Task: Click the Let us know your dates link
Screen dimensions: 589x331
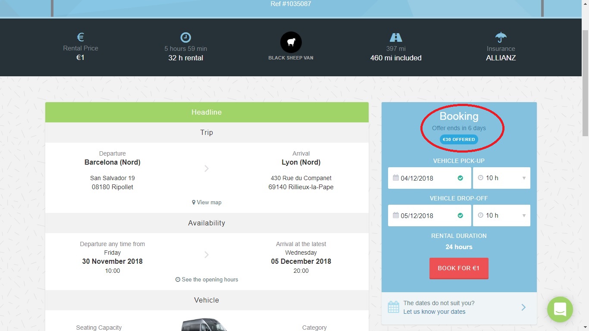Action: pyautogui.click(x=434, y=312)
